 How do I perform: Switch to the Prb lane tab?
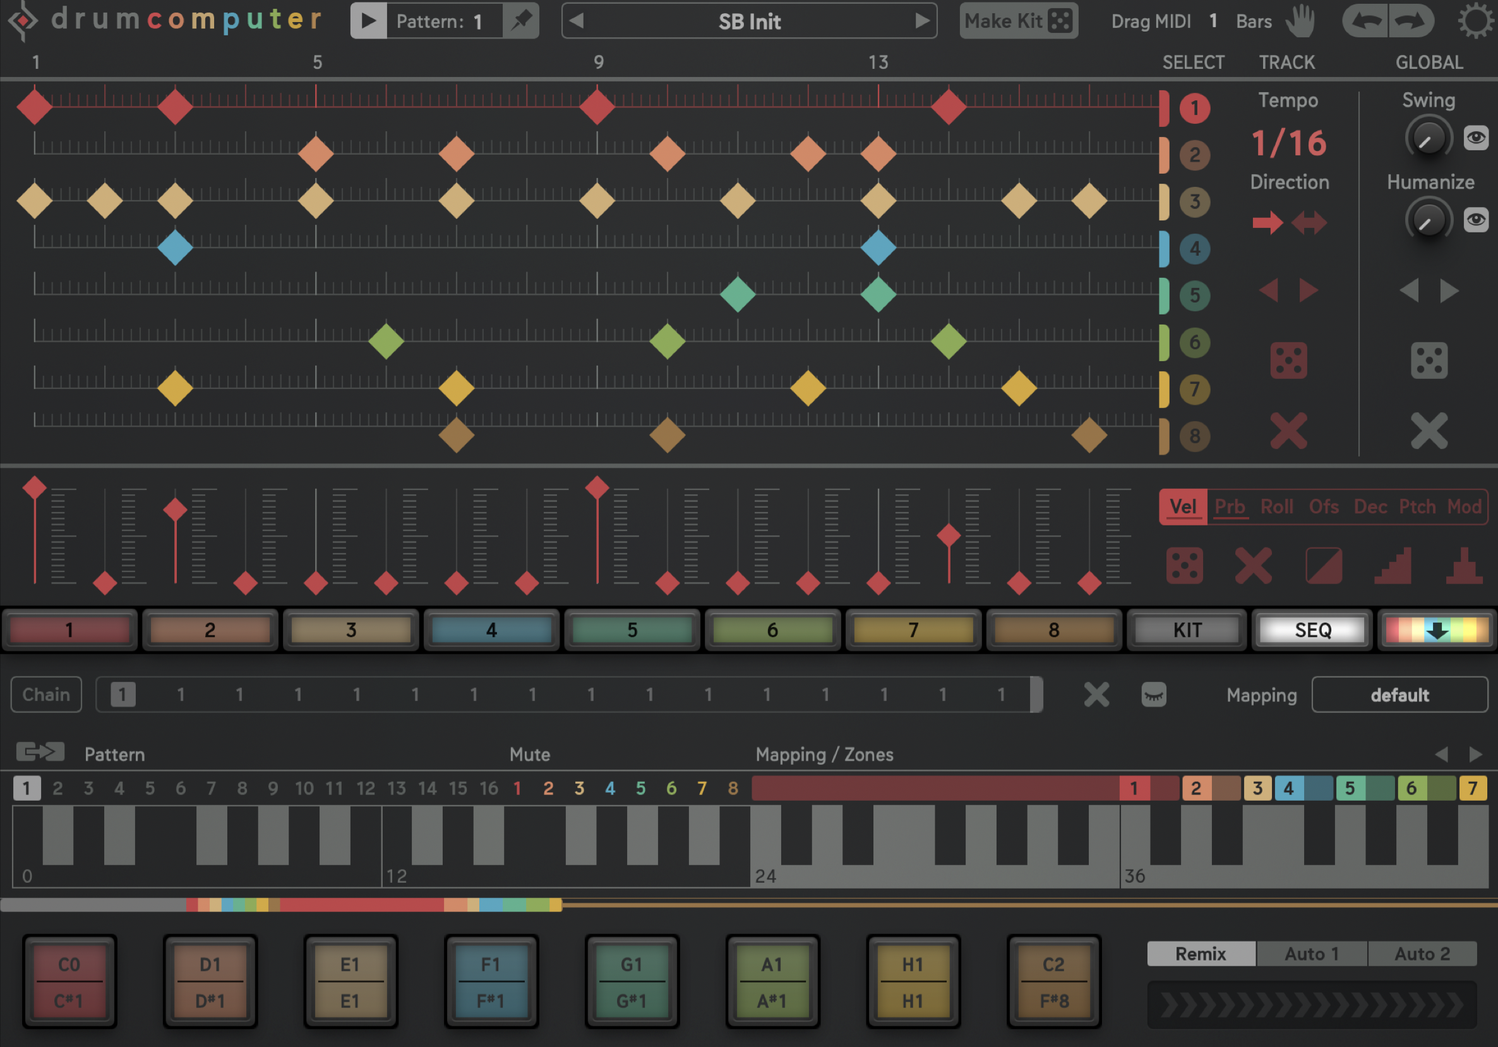click(1229, 506)
